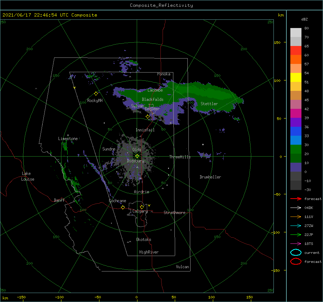Click the HighRiver town label

tap(149, 252)
